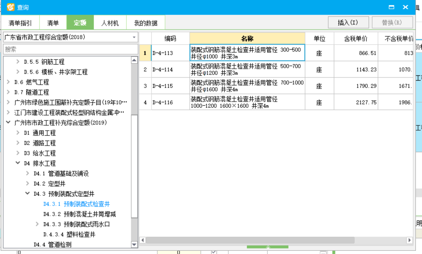
Task: Expand D4.3.3 预制装配式雨水口 node
Action: point(37,224)
